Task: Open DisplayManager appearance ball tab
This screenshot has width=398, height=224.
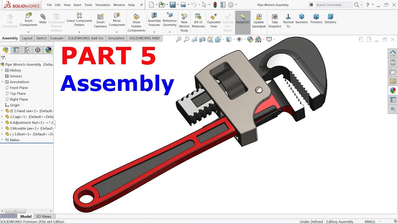Action: (x=48, y=50)
